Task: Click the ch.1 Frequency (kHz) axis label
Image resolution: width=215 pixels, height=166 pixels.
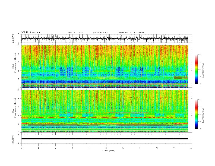Action: pyautogui.click(x=14, y=63)
